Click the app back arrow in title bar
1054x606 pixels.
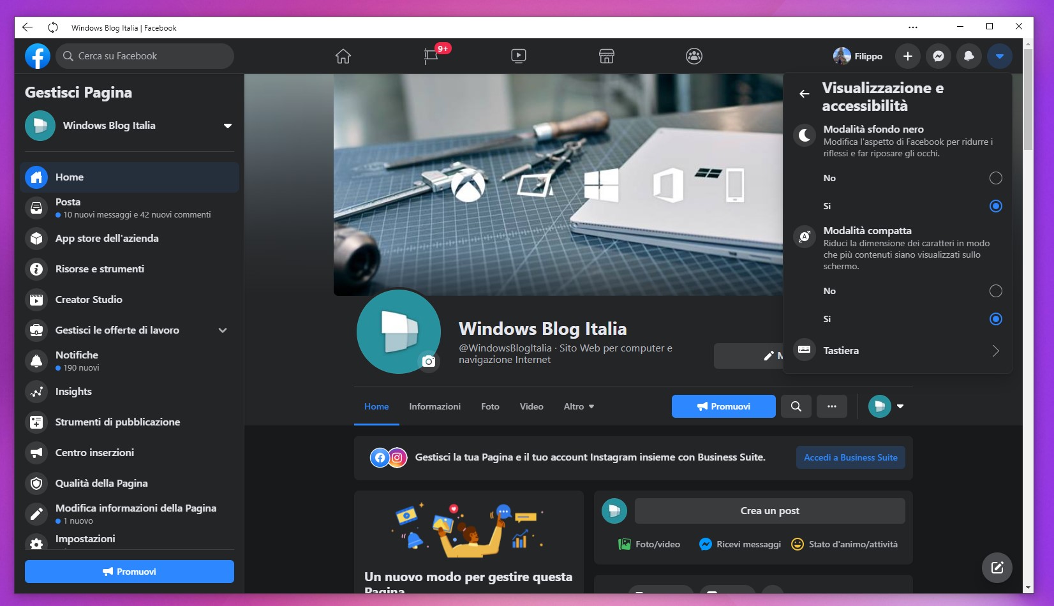27,27
